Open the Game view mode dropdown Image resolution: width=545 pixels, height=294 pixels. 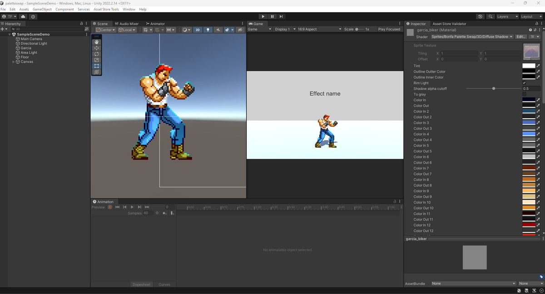tap(260, 29)
